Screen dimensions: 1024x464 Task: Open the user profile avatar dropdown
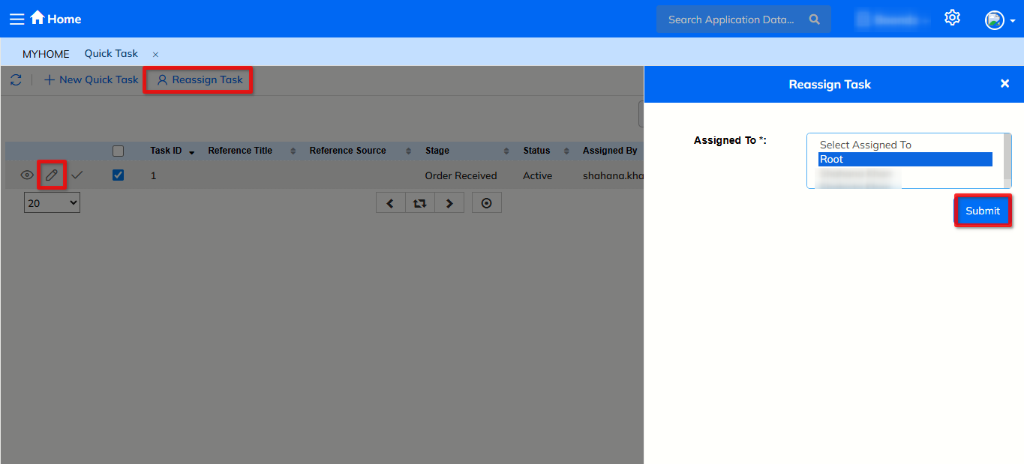click(999, 20)
